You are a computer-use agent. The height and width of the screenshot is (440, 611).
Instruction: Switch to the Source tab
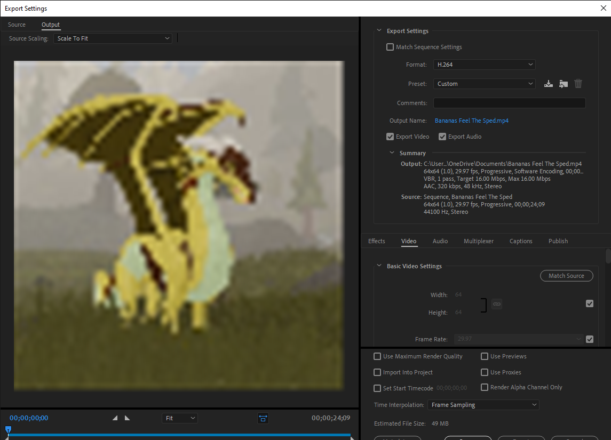click(17, 25)
